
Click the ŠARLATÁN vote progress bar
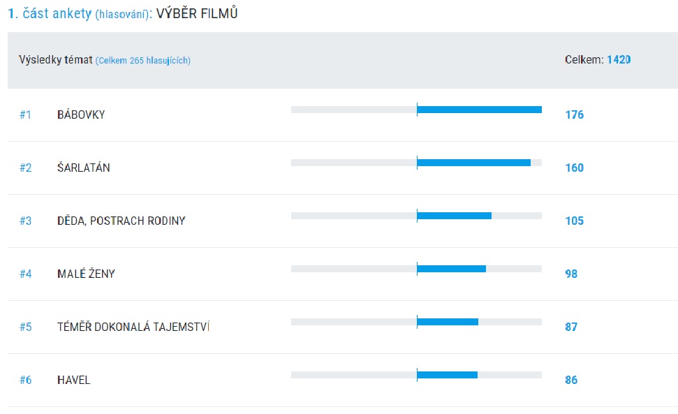pyautogui.click(x=473, y=163)
